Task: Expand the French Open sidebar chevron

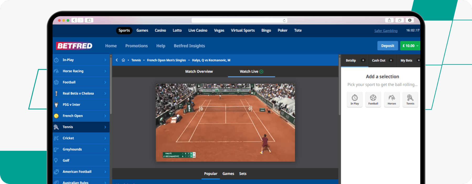Action: click(105, 116)
